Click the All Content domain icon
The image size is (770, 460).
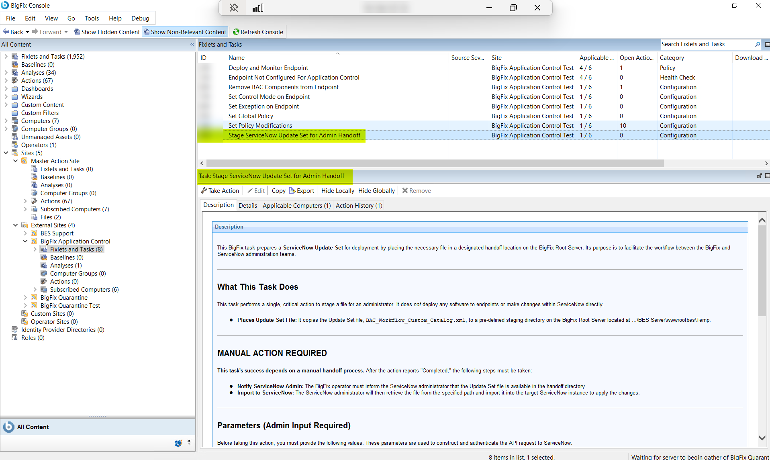pos(9,427)
